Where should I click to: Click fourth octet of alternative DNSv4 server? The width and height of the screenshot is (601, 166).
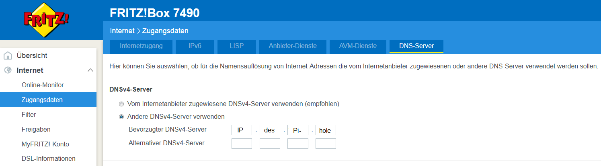point(326,144)
